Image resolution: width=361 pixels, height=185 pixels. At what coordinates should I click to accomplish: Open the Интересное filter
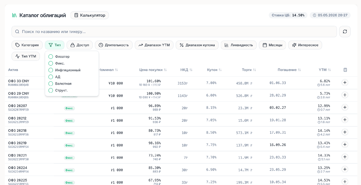pos(305,45)
